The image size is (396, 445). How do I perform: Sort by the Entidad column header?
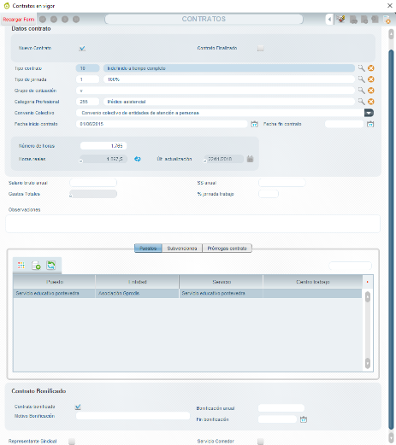137,282
